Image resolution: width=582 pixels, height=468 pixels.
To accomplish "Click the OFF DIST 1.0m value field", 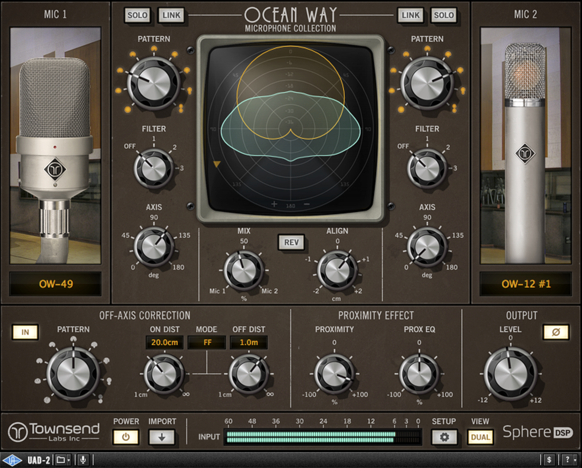I will click(x=249, y=343).
